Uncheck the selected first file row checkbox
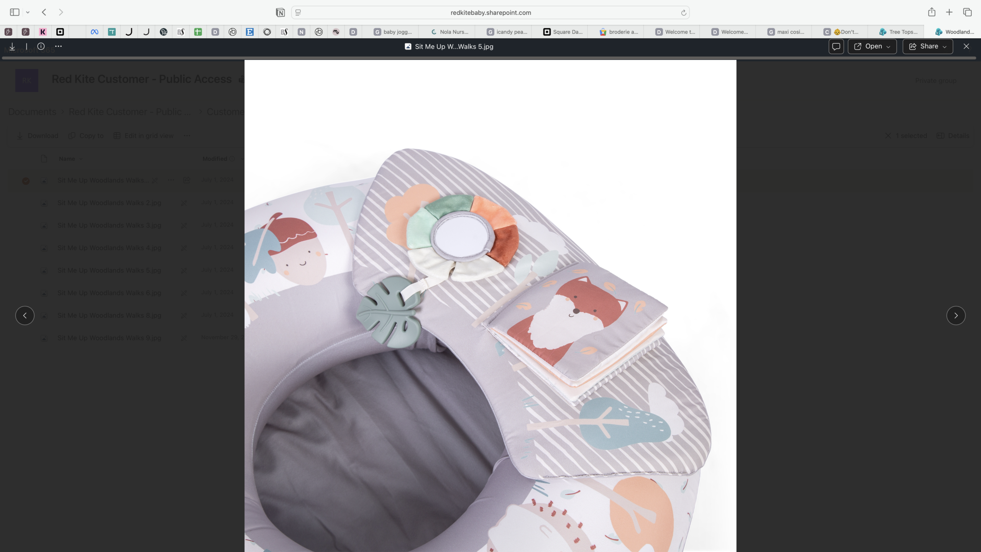 [x=26, y=181]
